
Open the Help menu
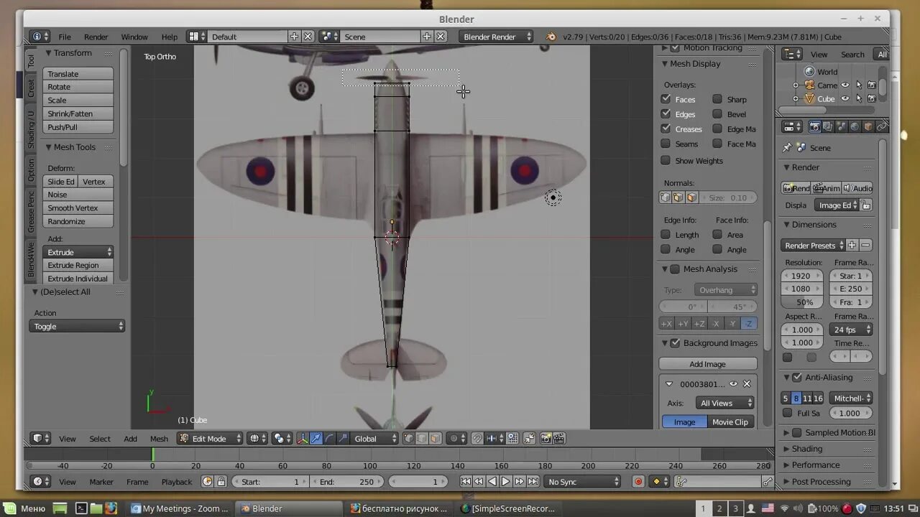click(x=169, y=37)
